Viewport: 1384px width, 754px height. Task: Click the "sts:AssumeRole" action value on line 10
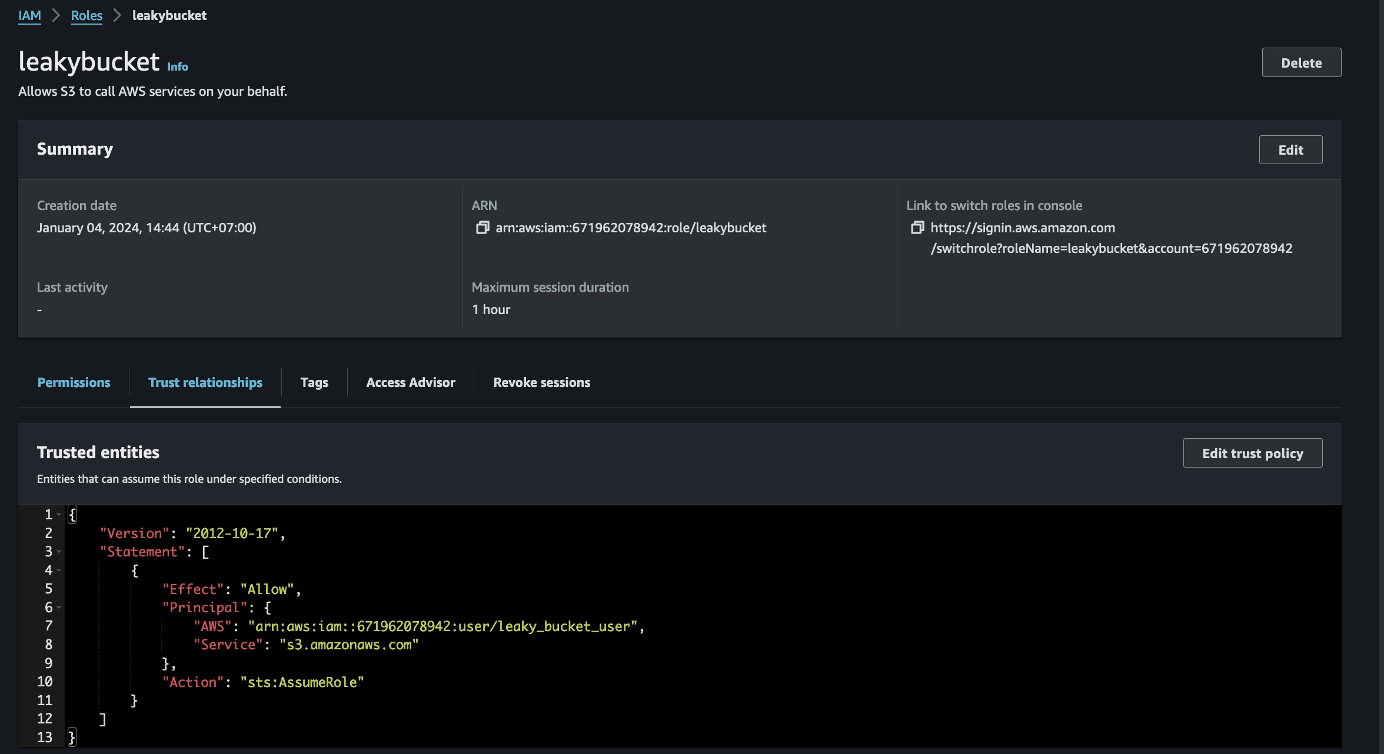(x=302, y=682)
